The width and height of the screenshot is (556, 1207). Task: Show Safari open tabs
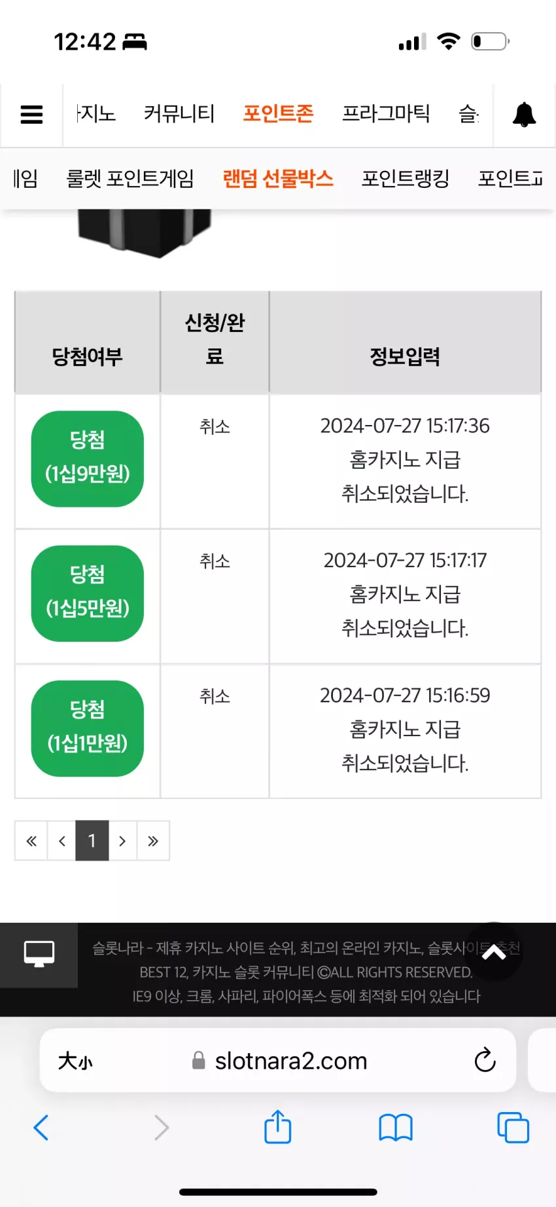pyautogui.click(x=513, y=1128)
